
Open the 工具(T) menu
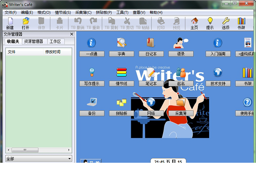click(x=122, y=13)
